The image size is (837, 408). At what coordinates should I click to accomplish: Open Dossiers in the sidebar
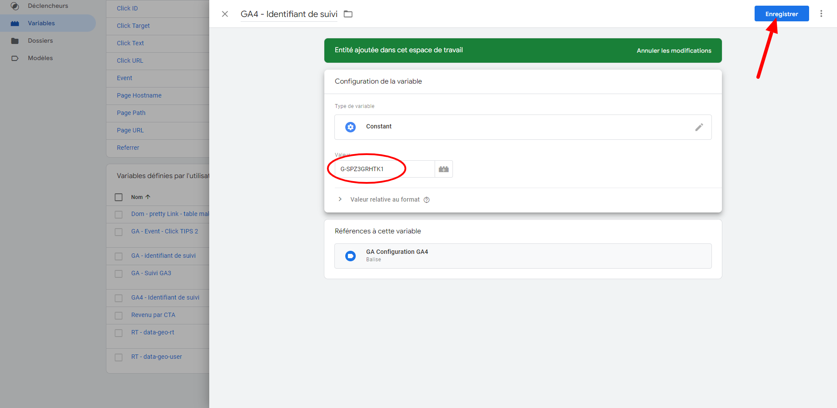pos(40,40)
